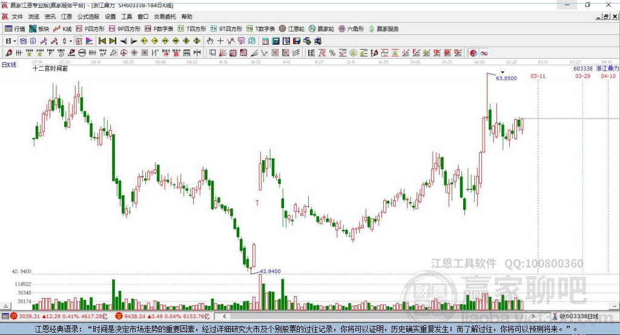Select the hand pan tool icon

tap(210, 41)
